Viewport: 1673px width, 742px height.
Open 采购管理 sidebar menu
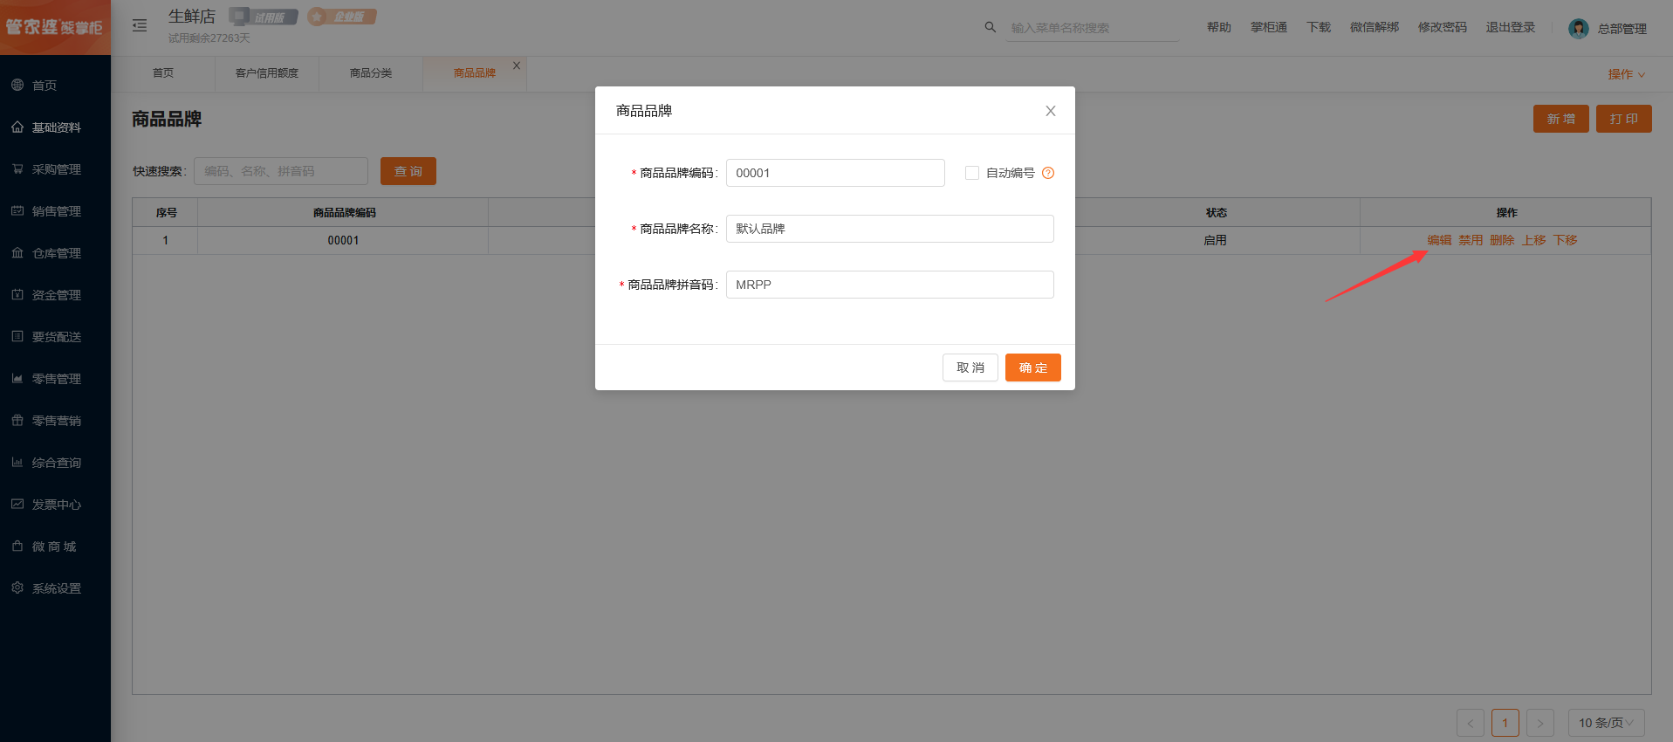tap(55, 169)
